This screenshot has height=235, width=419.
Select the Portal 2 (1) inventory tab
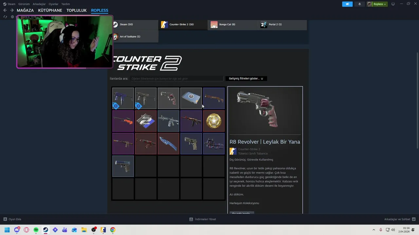point(282,24)
